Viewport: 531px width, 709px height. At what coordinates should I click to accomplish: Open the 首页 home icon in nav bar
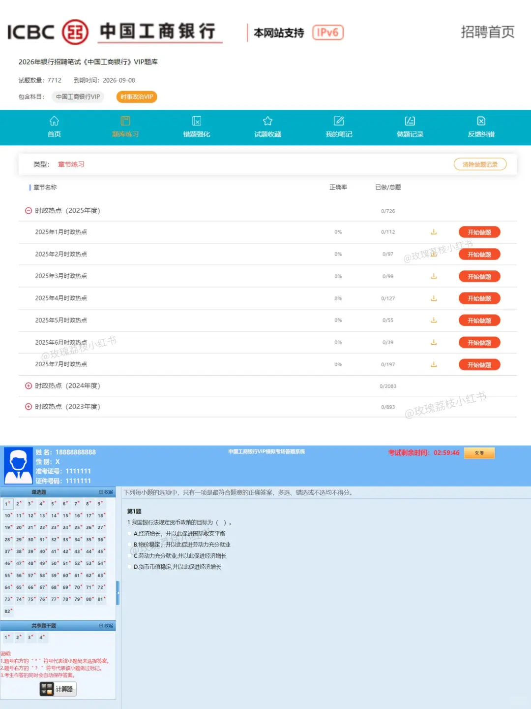coord(54,121)
